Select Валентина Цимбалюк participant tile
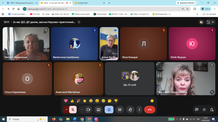Screen dimensions: 218x122 click(75, 44)
